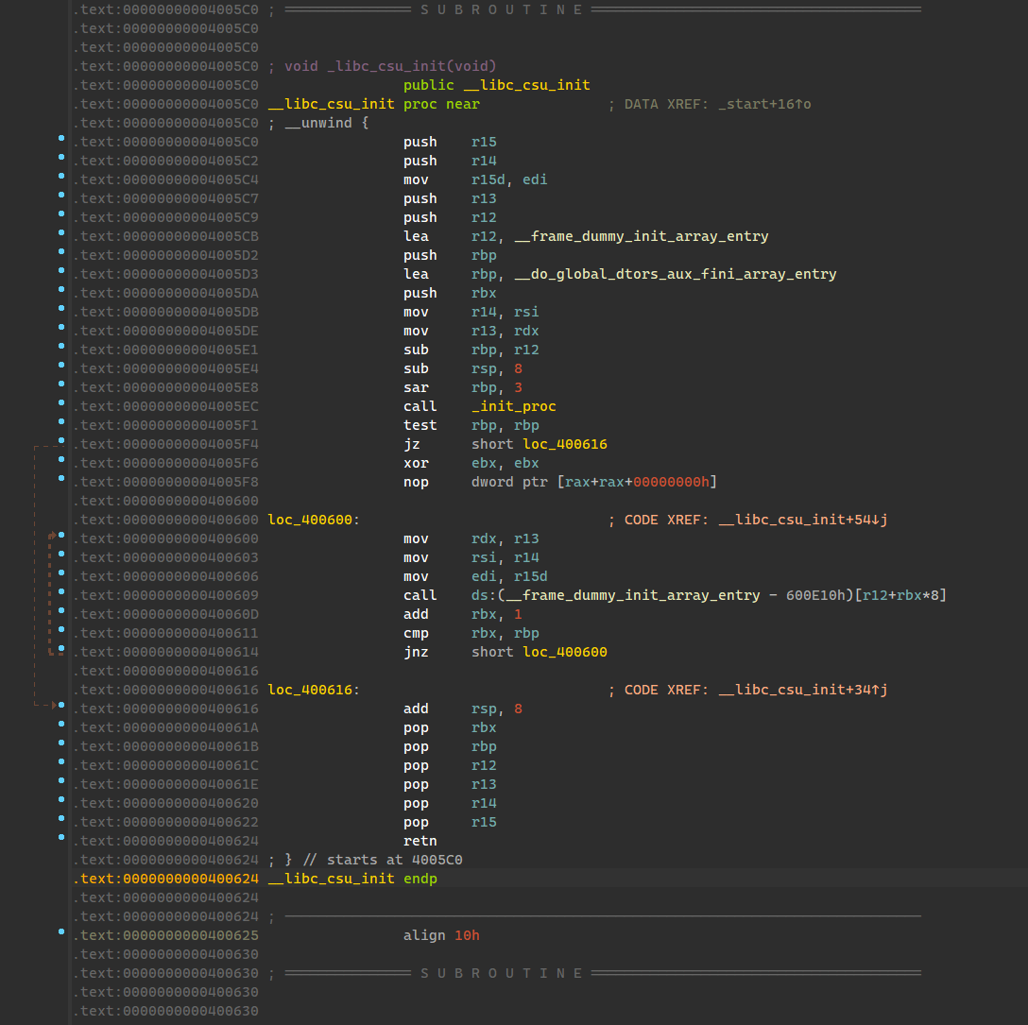Click breakpoint dot beside add rbx, 1

pos(61,611)
